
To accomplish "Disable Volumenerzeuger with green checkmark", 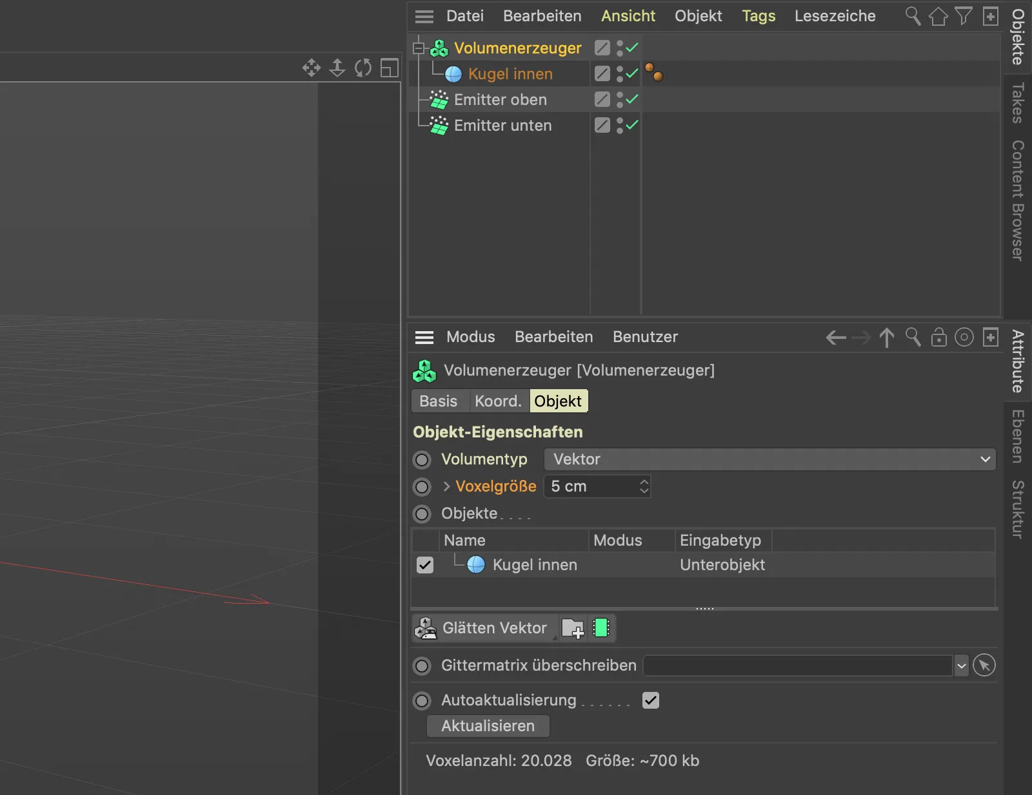I will point(632,47).
